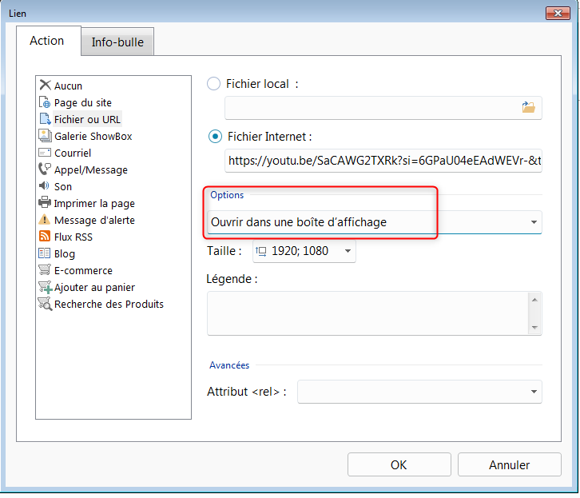Pick E-commerce from the action list

pos(83,270)
